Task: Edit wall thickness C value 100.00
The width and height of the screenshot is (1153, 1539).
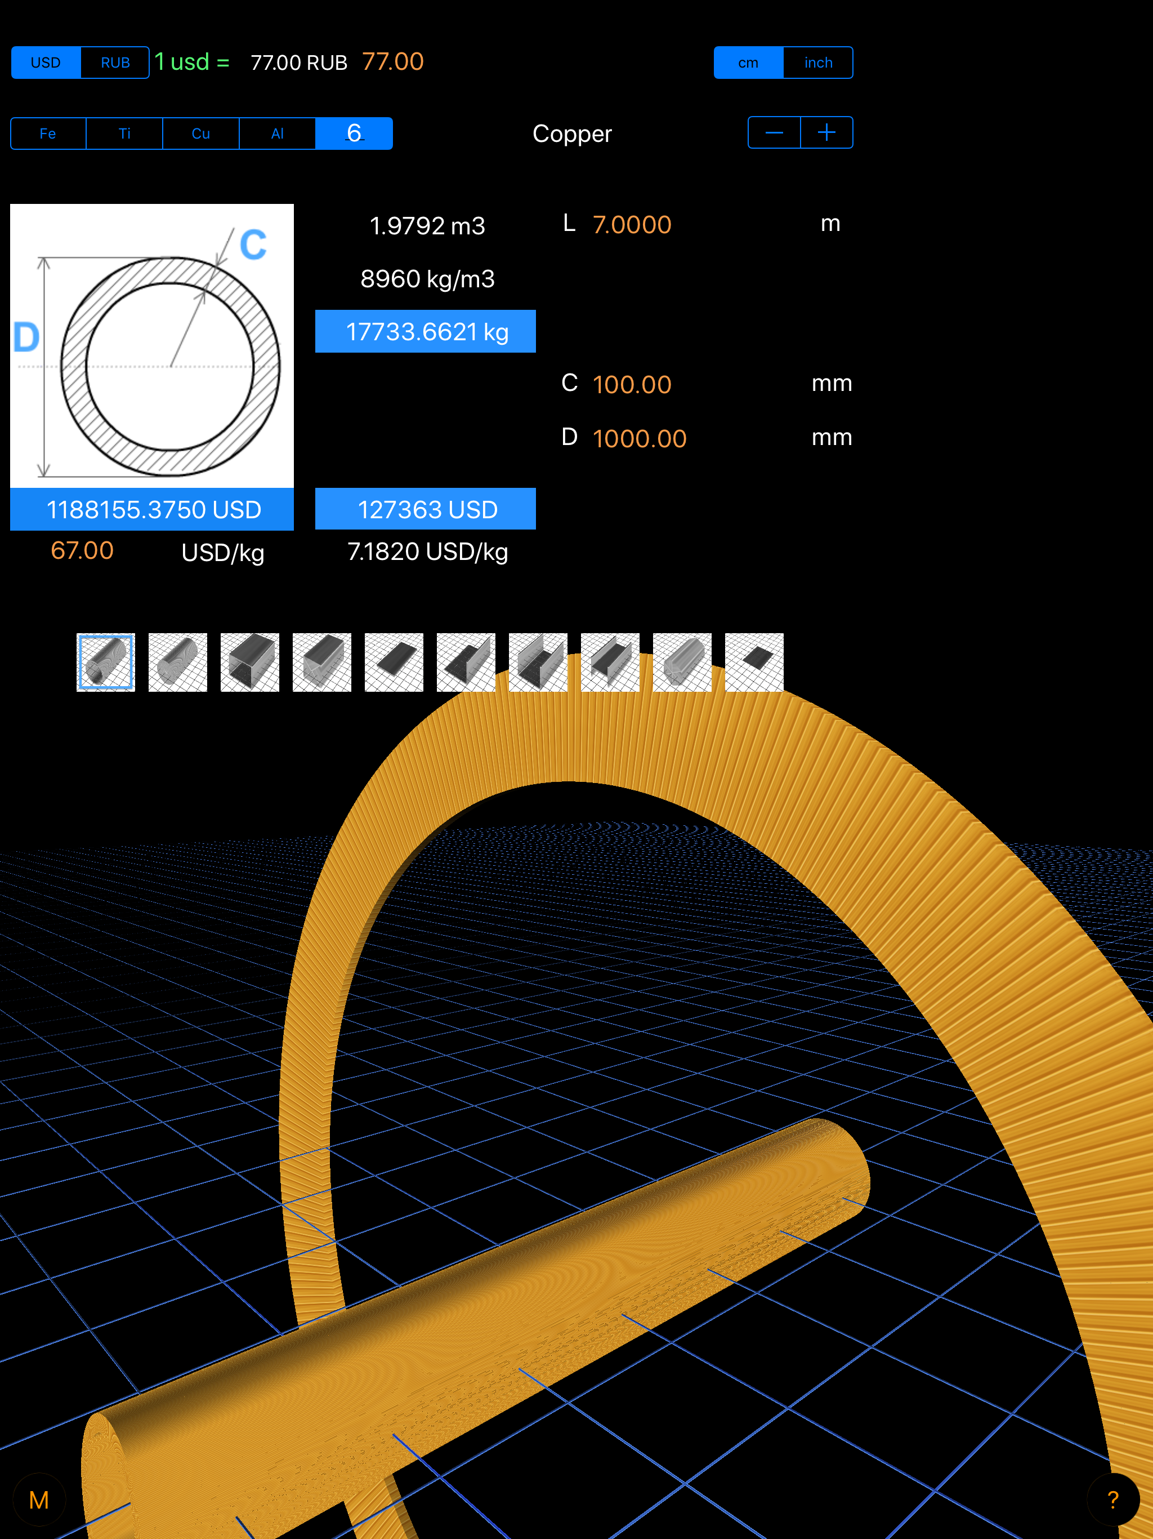Action: [632, 385]
